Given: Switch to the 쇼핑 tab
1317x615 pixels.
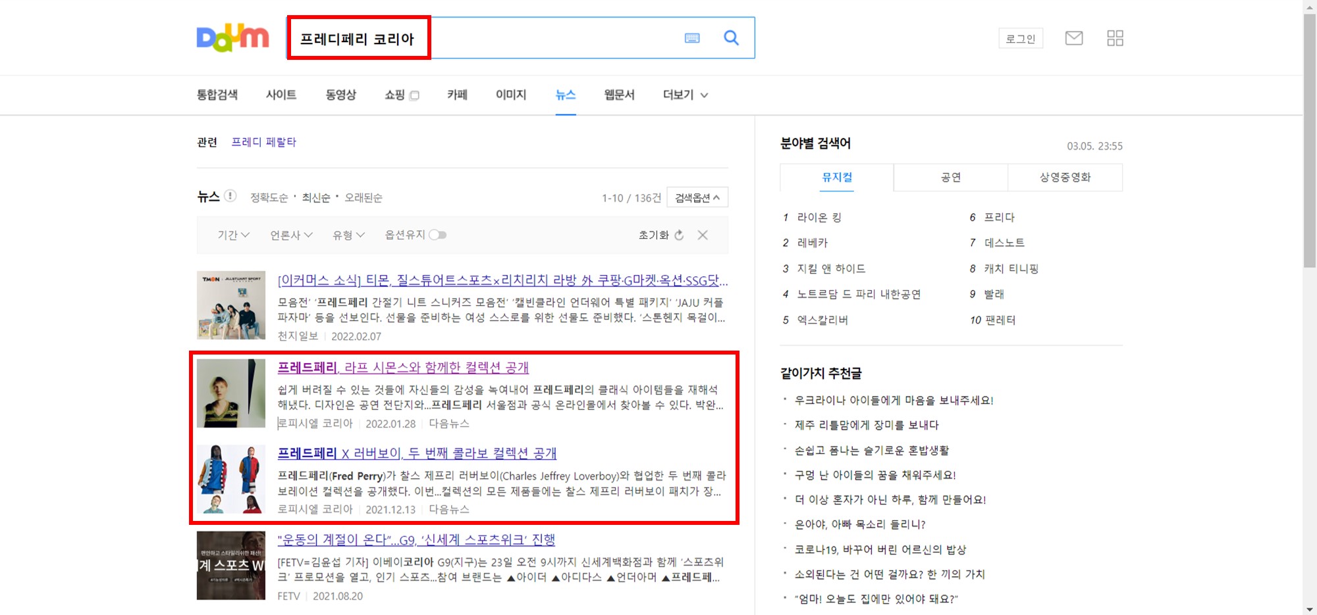Looking at the screenshot, I should click(x=394, y=95).
